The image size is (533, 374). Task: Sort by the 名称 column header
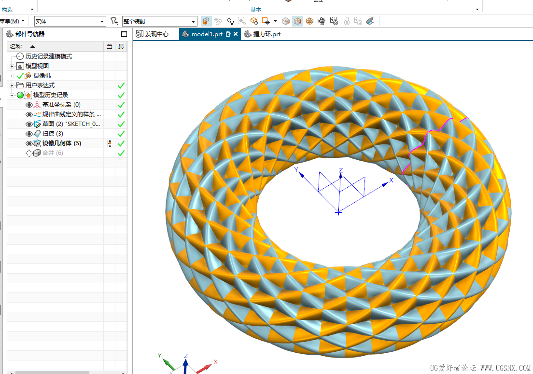click(16, 46)
